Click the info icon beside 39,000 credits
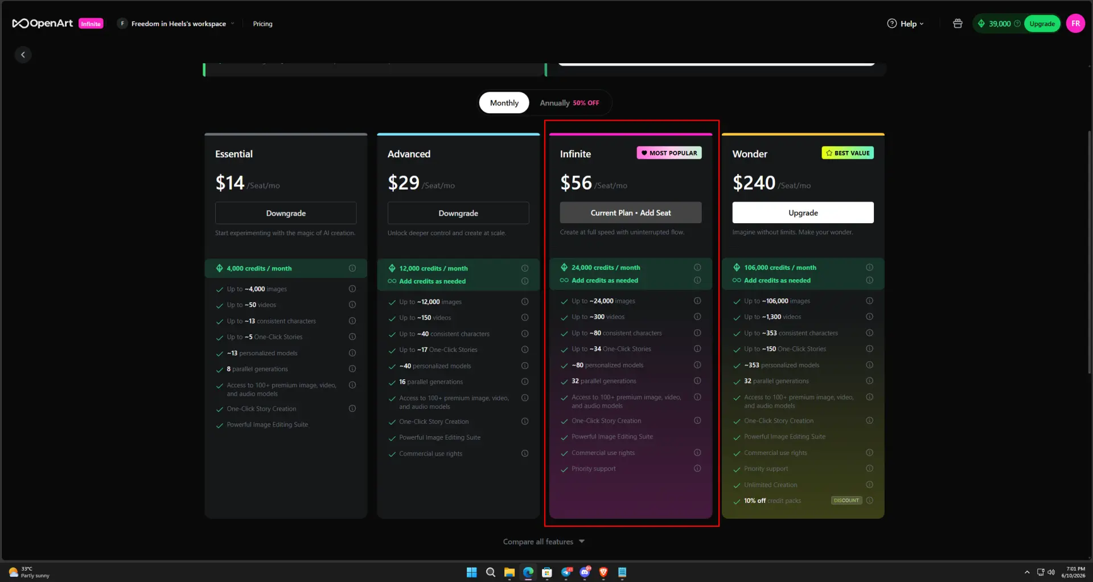Viewport: 1093px width, 582px height. tap(1017, 23)
